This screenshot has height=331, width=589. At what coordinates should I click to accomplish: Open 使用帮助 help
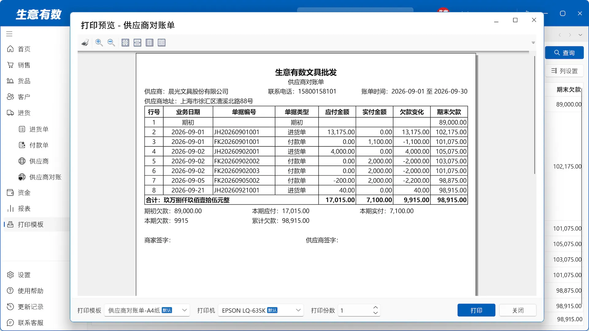[x=35, y=291]
